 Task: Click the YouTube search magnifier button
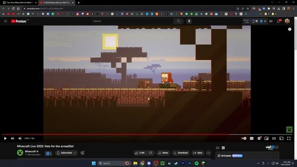178,21
